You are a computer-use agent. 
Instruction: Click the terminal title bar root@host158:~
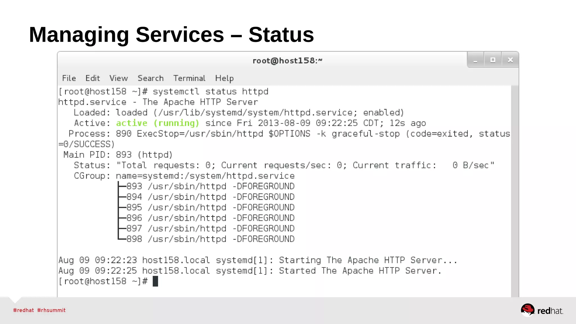[287, 60]
